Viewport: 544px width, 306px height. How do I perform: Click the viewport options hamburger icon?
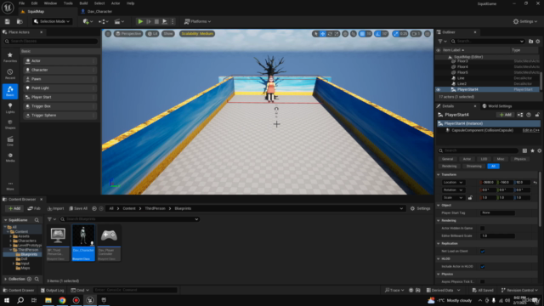[108, 34]
